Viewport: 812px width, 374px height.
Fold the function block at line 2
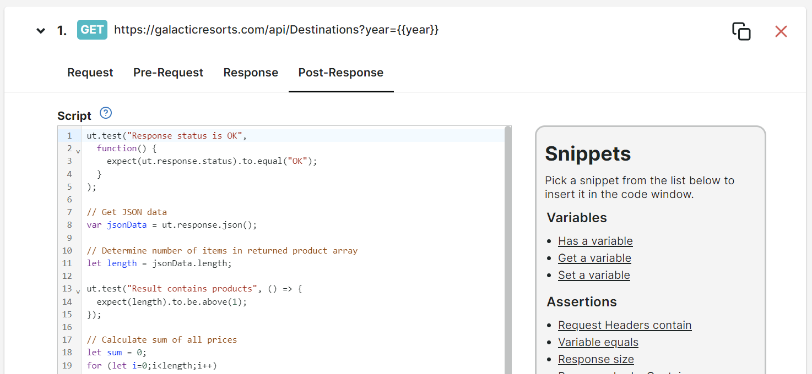(78, 151)
